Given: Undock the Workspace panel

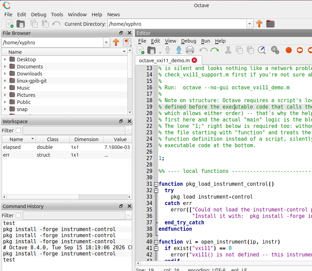Looking at the screenshot, I should point(121,121).
